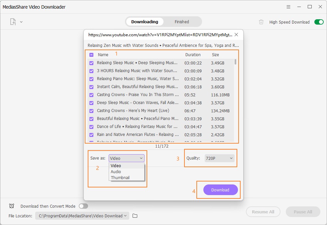327x225 pixels.
Task: Click the arrow next to the paste URL icon
Action: click(21, 22)
